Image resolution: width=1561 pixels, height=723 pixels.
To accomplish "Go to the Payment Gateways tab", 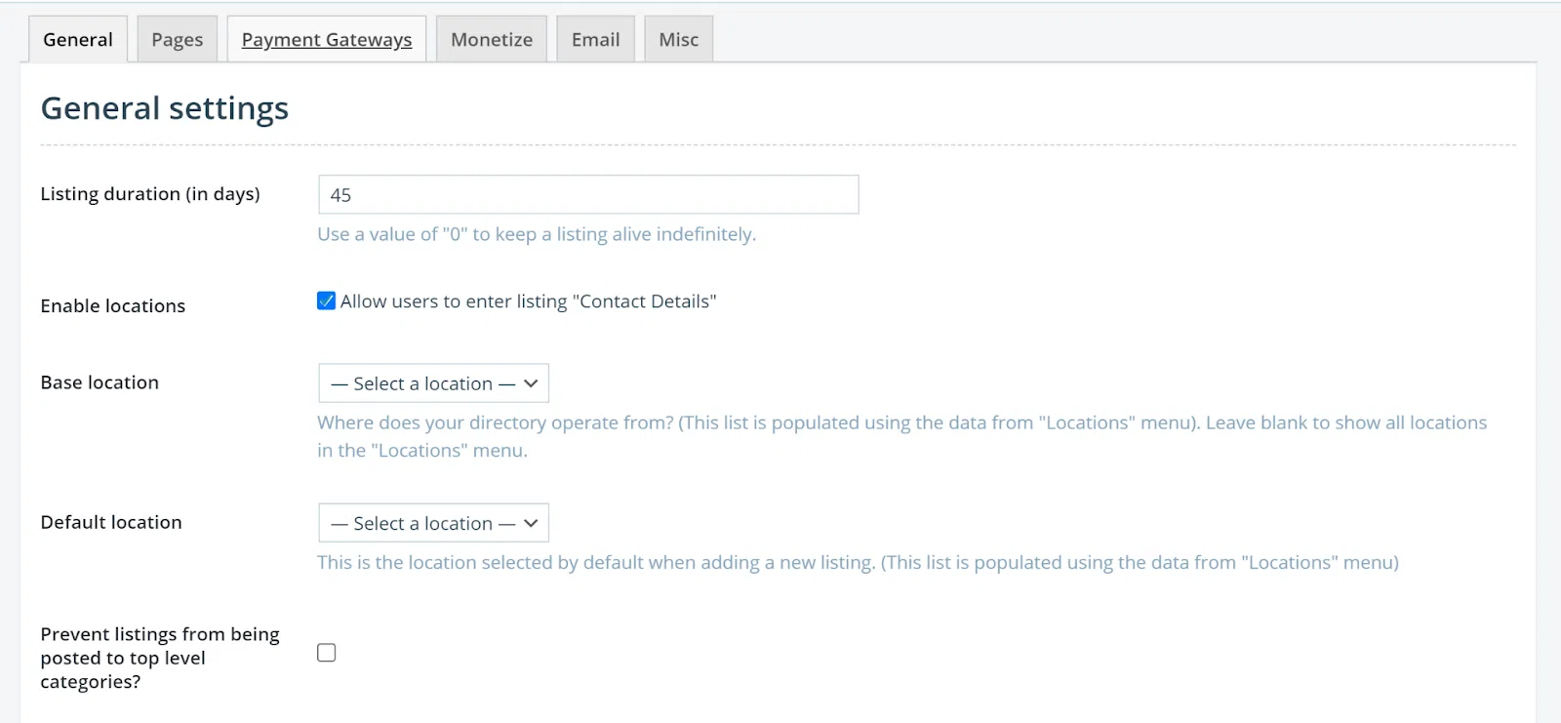I will tap(327, 40).
